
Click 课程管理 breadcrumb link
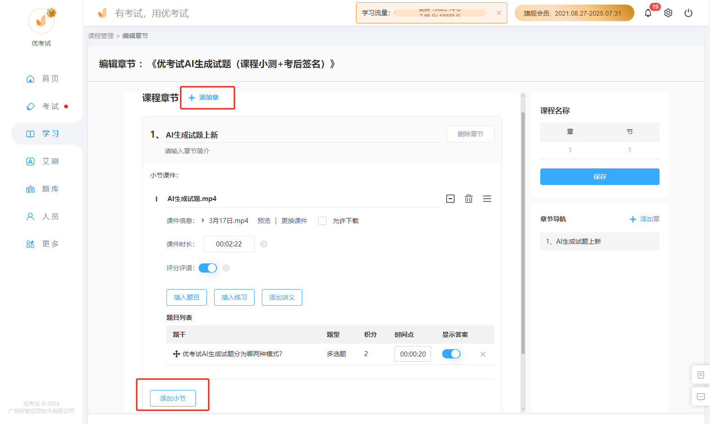click(x=101, y=36)
